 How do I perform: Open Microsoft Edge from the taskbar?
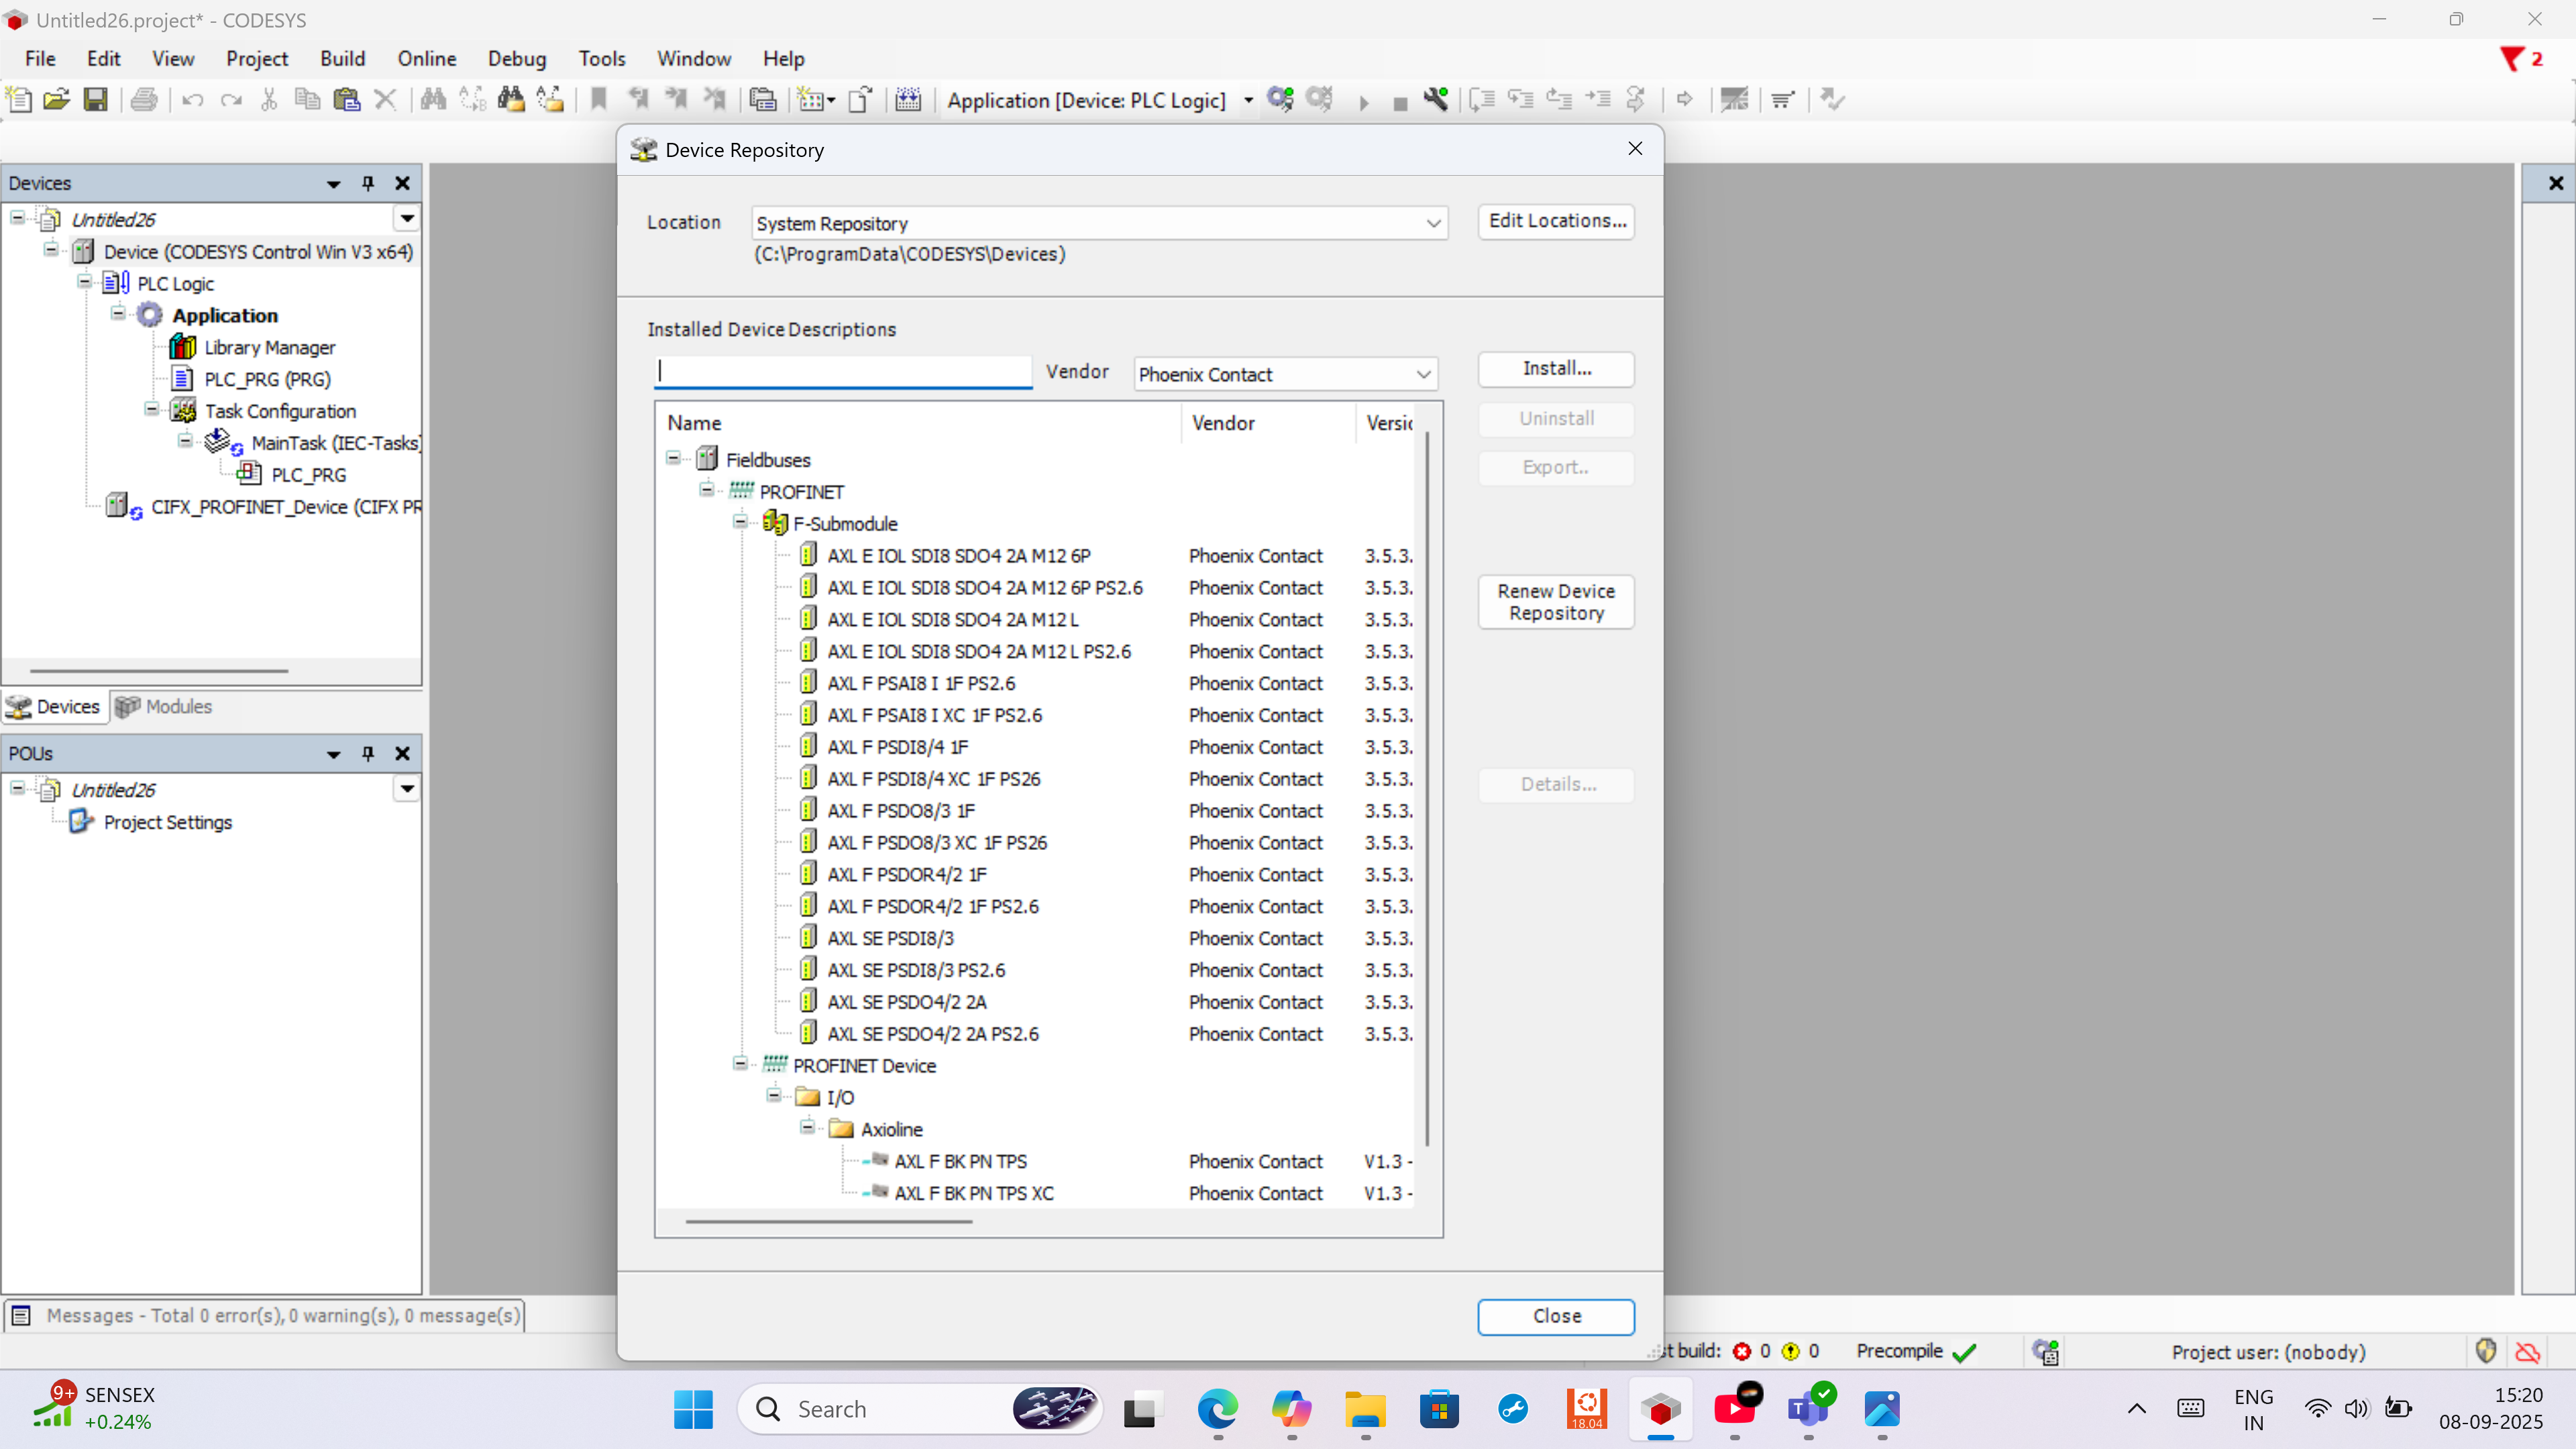point(1217,1409)
